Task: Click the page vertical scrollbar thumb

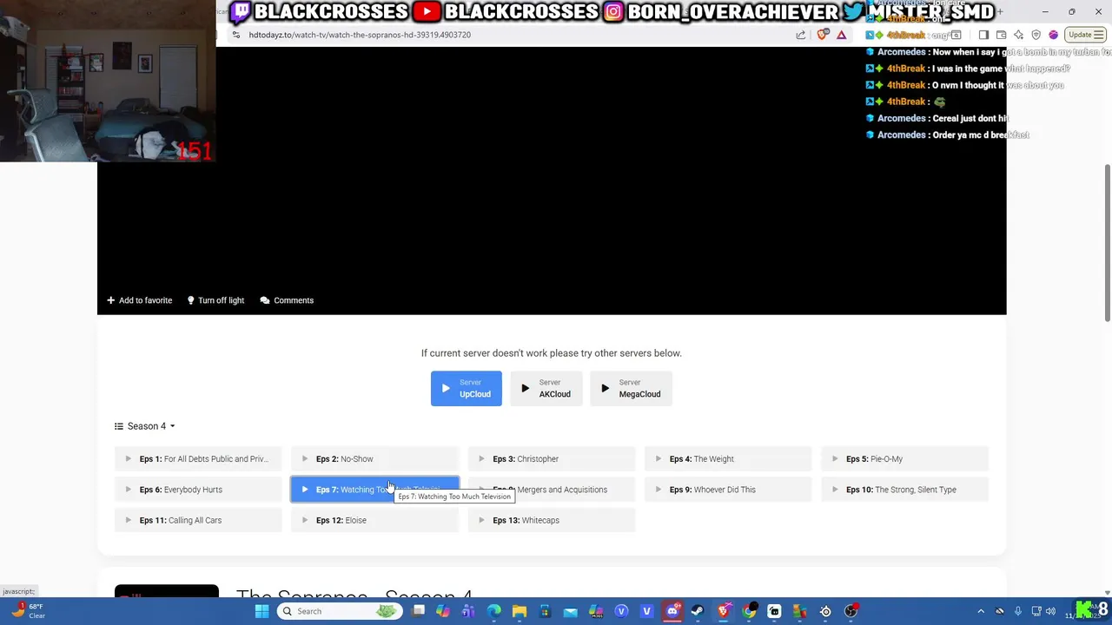Action: (1107, 243)
